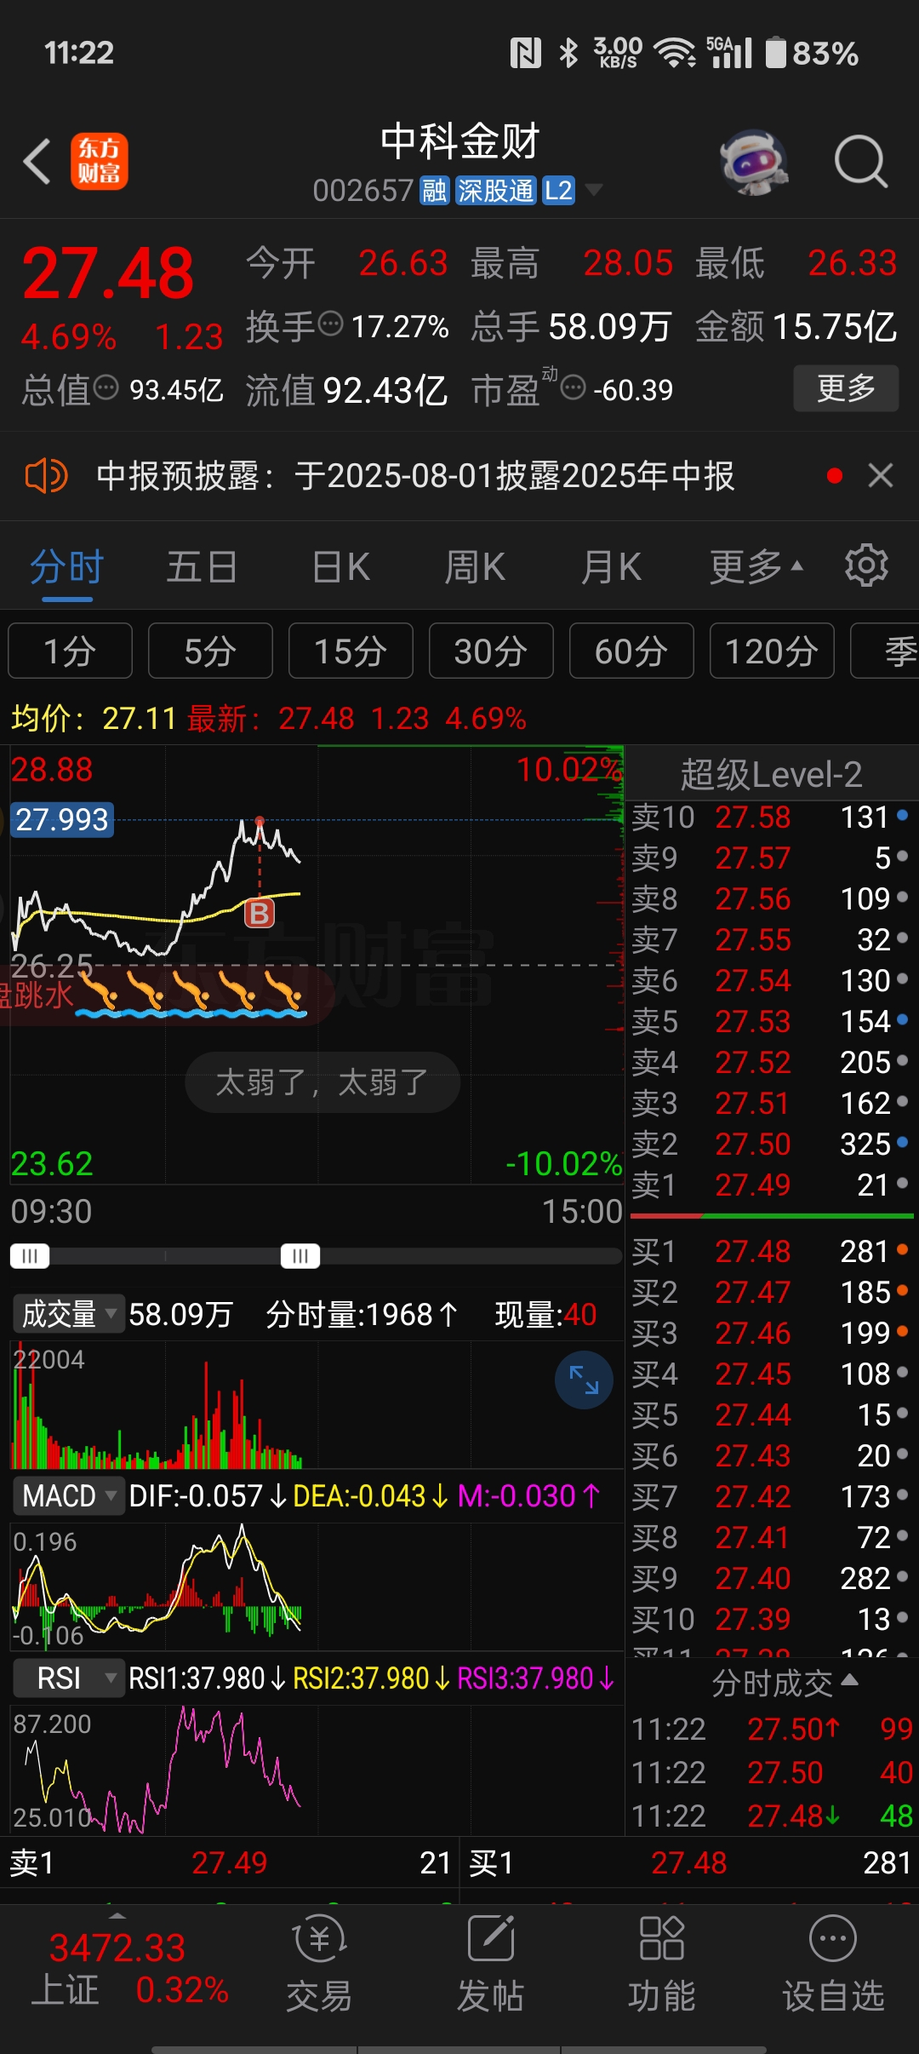This screenshot has height=2054, width=919.
Task: Tap the search magnifier icon
Action: point(861,161)
